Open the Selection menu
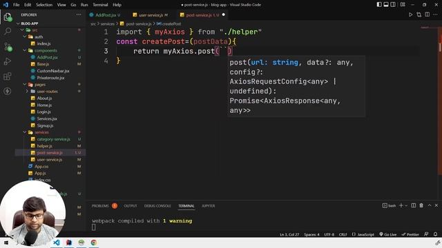 pyautogui.click(x=44, y=5)
